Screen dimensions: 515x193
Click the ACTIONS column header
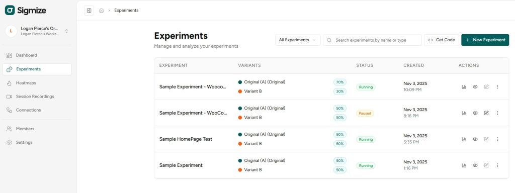coord(469,65)
